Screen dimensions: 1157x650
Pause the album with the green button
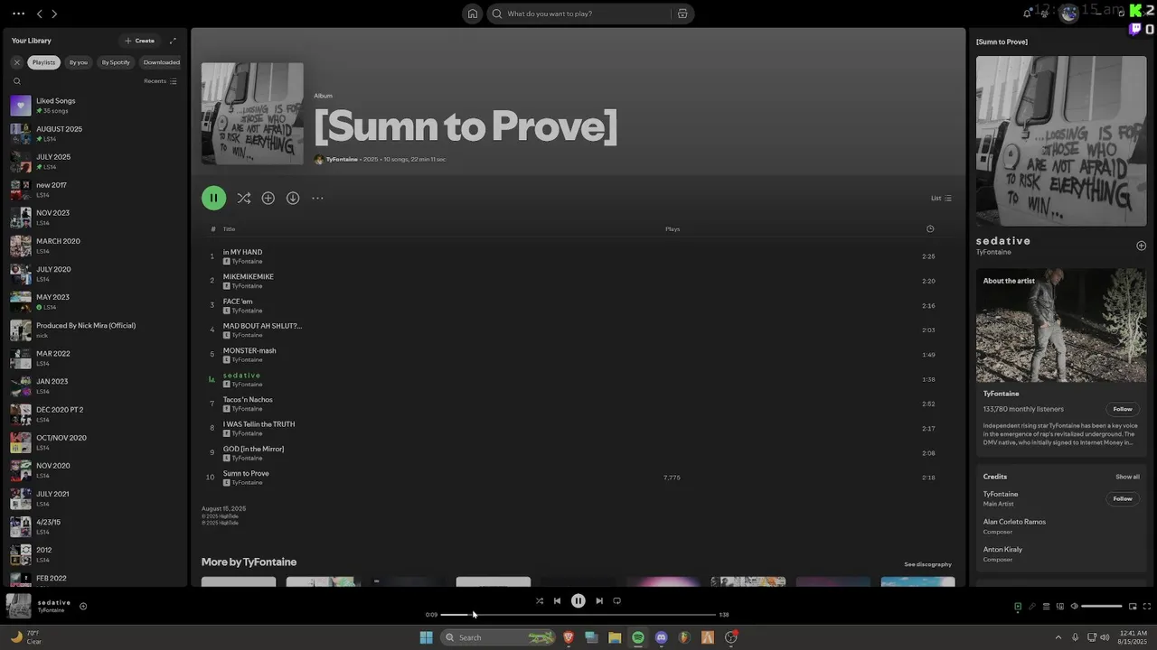point(213,198)
